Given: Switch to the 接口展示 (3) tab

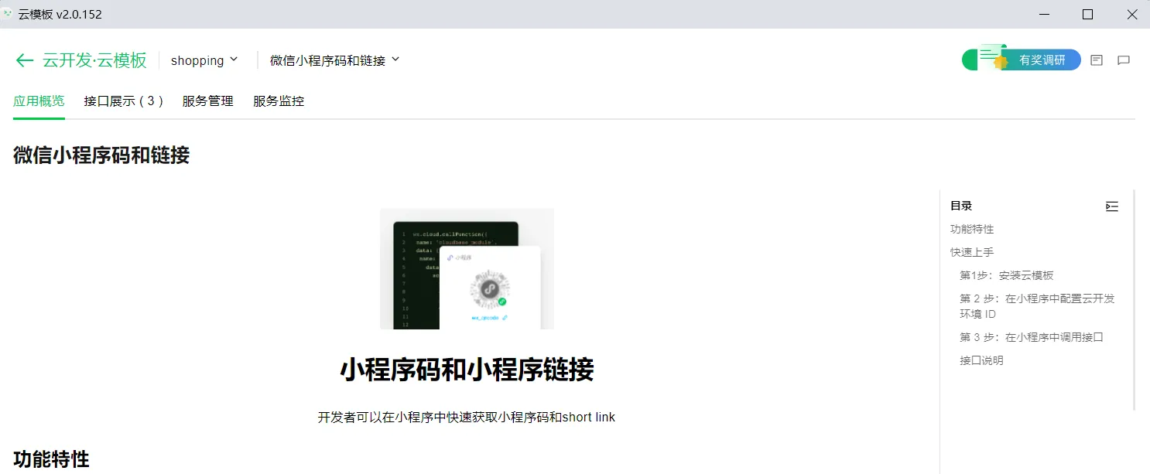Looking at the screenshot, I should 123,101.
